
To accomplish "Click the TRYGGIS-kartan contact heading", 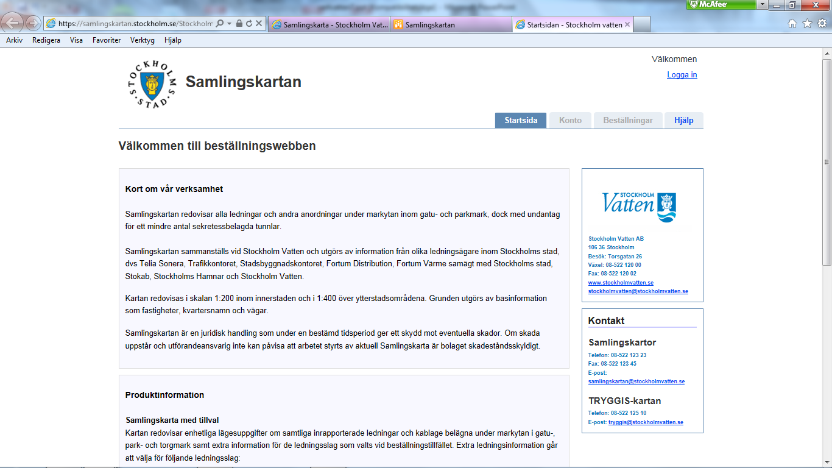I will (625, 401).
